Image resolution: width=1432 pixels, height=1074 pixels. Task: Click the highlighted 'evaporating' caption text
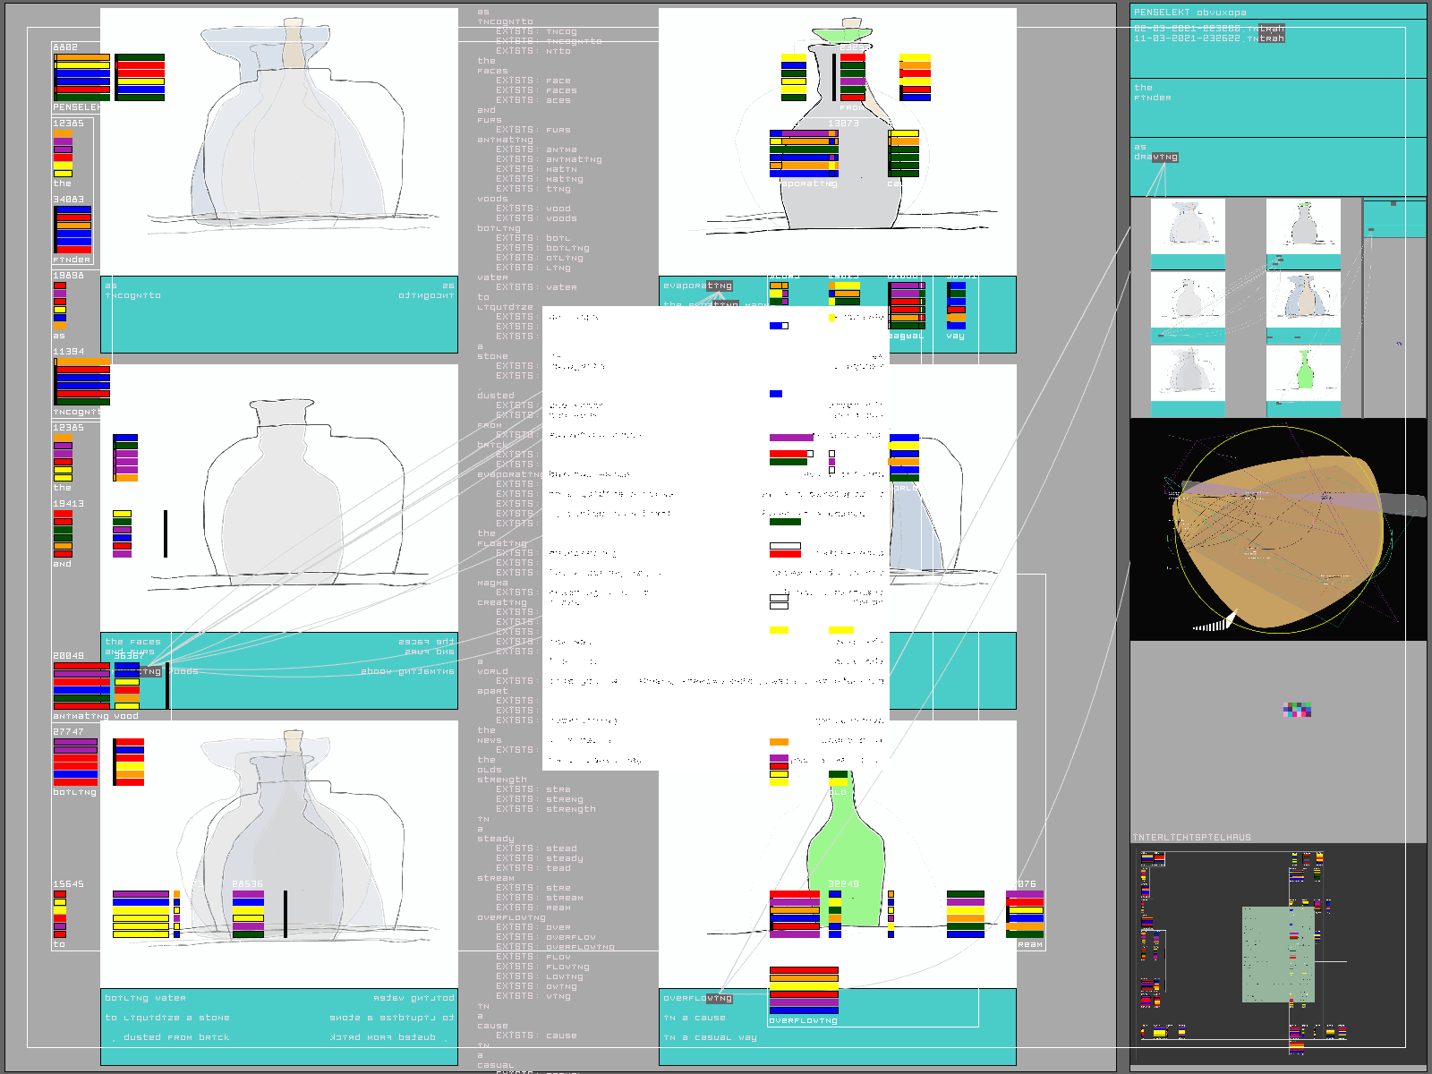[698, 286]
